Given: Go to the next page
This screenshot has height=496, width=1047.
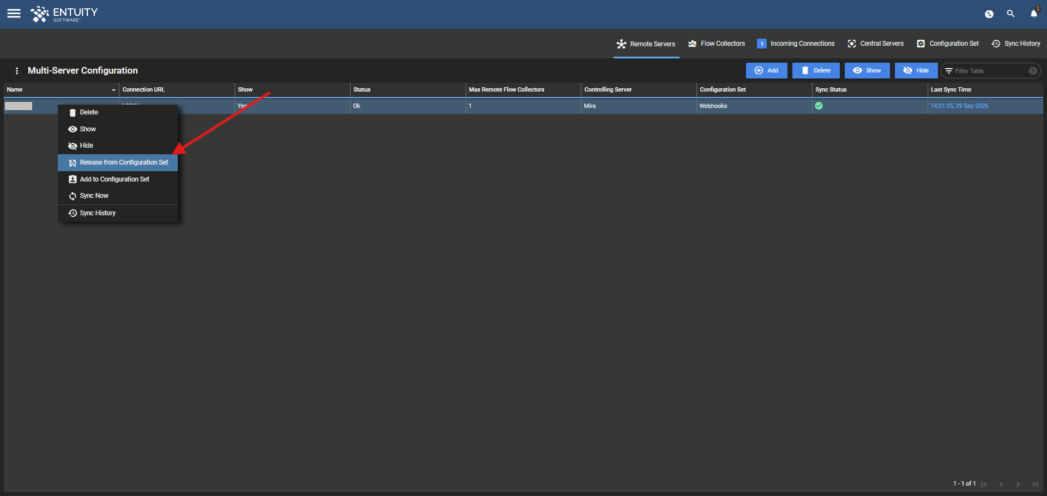Looking at the screenshot, I should [1018, 484].
